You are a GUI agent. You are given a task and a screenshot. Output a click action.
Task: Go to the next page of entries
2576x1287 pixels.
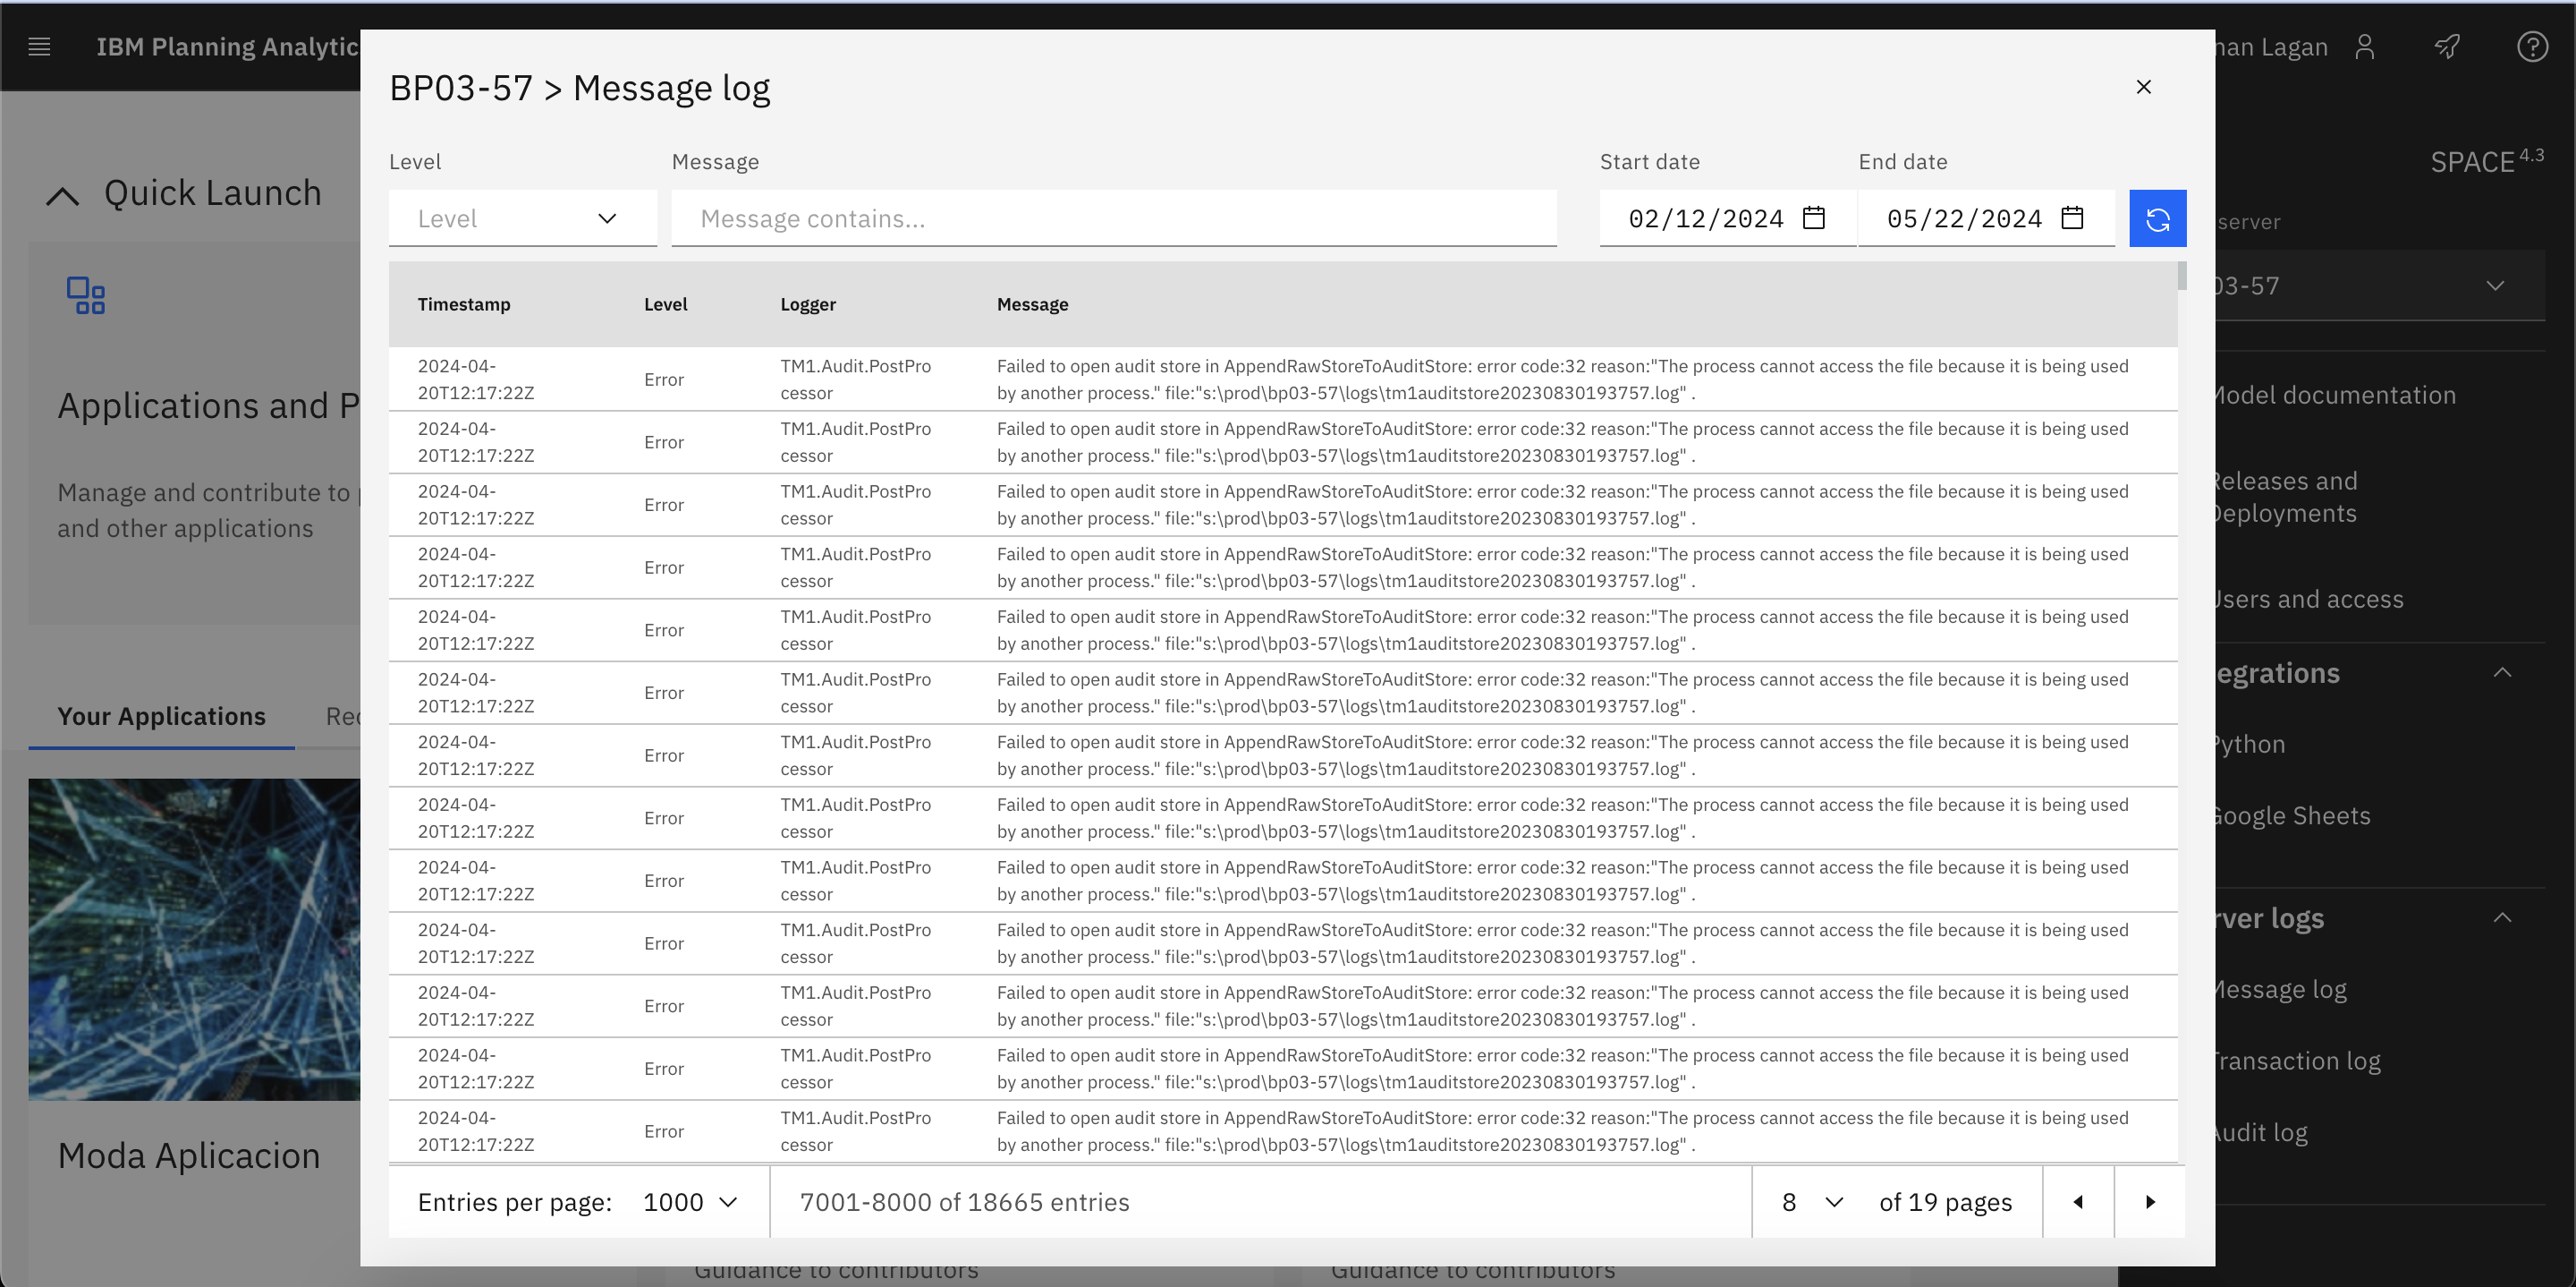(2149, 1202)
